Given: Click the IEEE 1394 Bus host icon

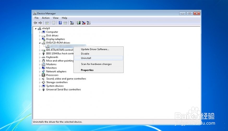Looking at the screenshot, I should click(x=43, y=54).
